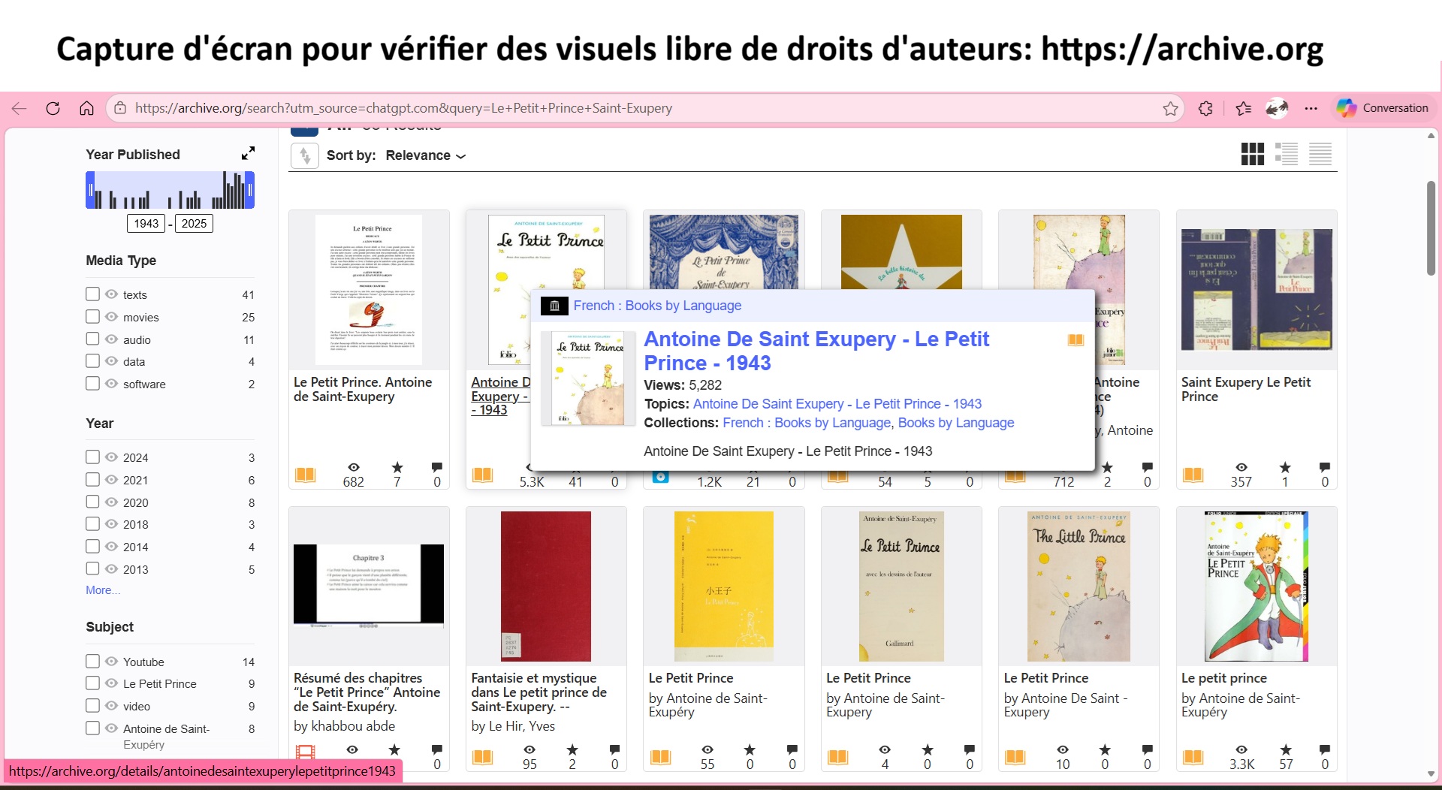
Task: Open browser settings and more menu
Action: pos(1311,108)
